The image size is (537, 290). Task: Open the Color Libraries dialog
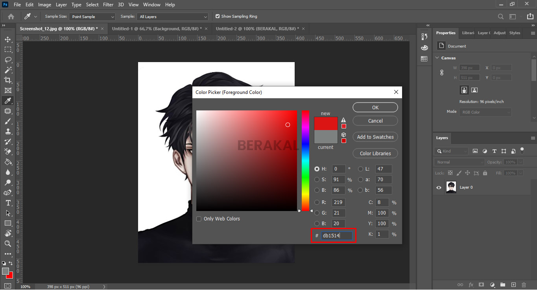(375, 153)
